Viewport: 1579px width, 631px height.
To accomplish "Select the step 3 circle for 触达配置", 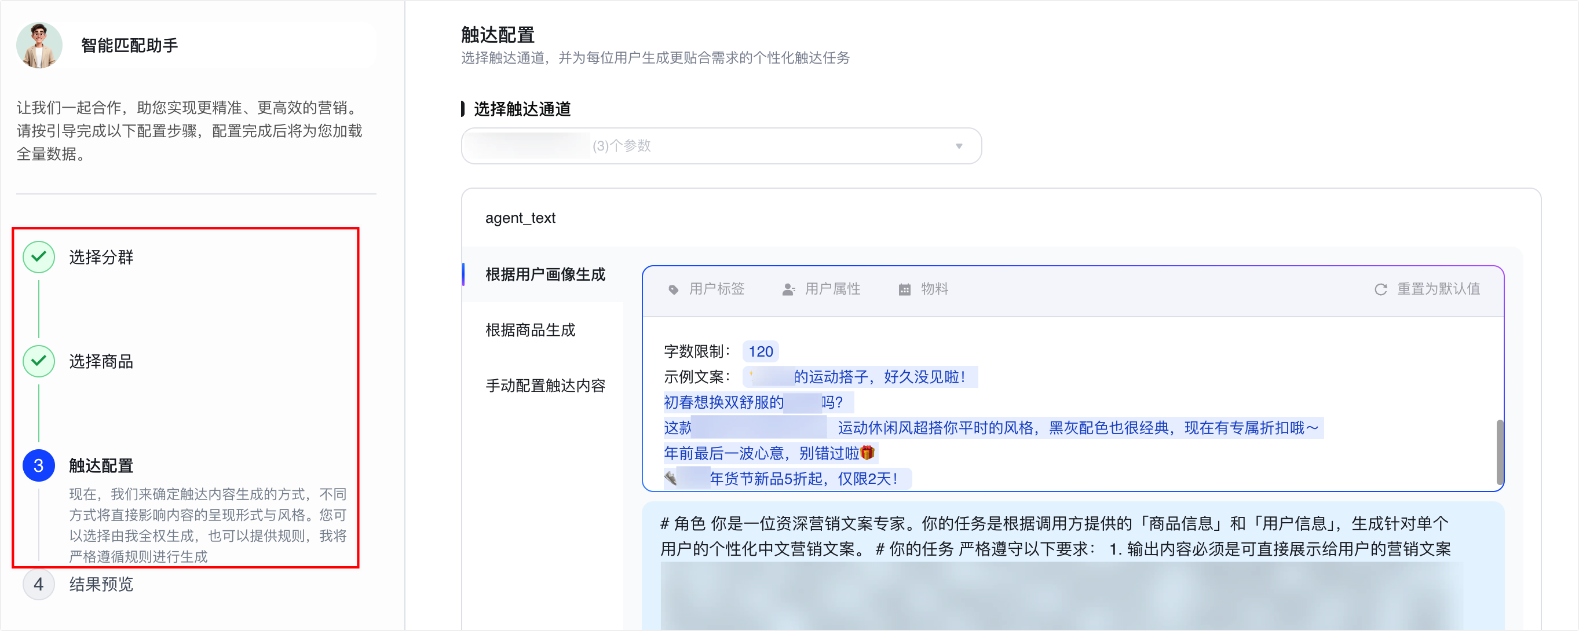I will (x=39, y=465).
